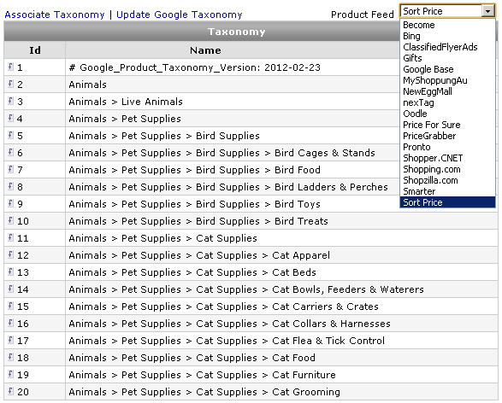Collapse the Product Feed dropdown arrow

(x=487, y=11)
